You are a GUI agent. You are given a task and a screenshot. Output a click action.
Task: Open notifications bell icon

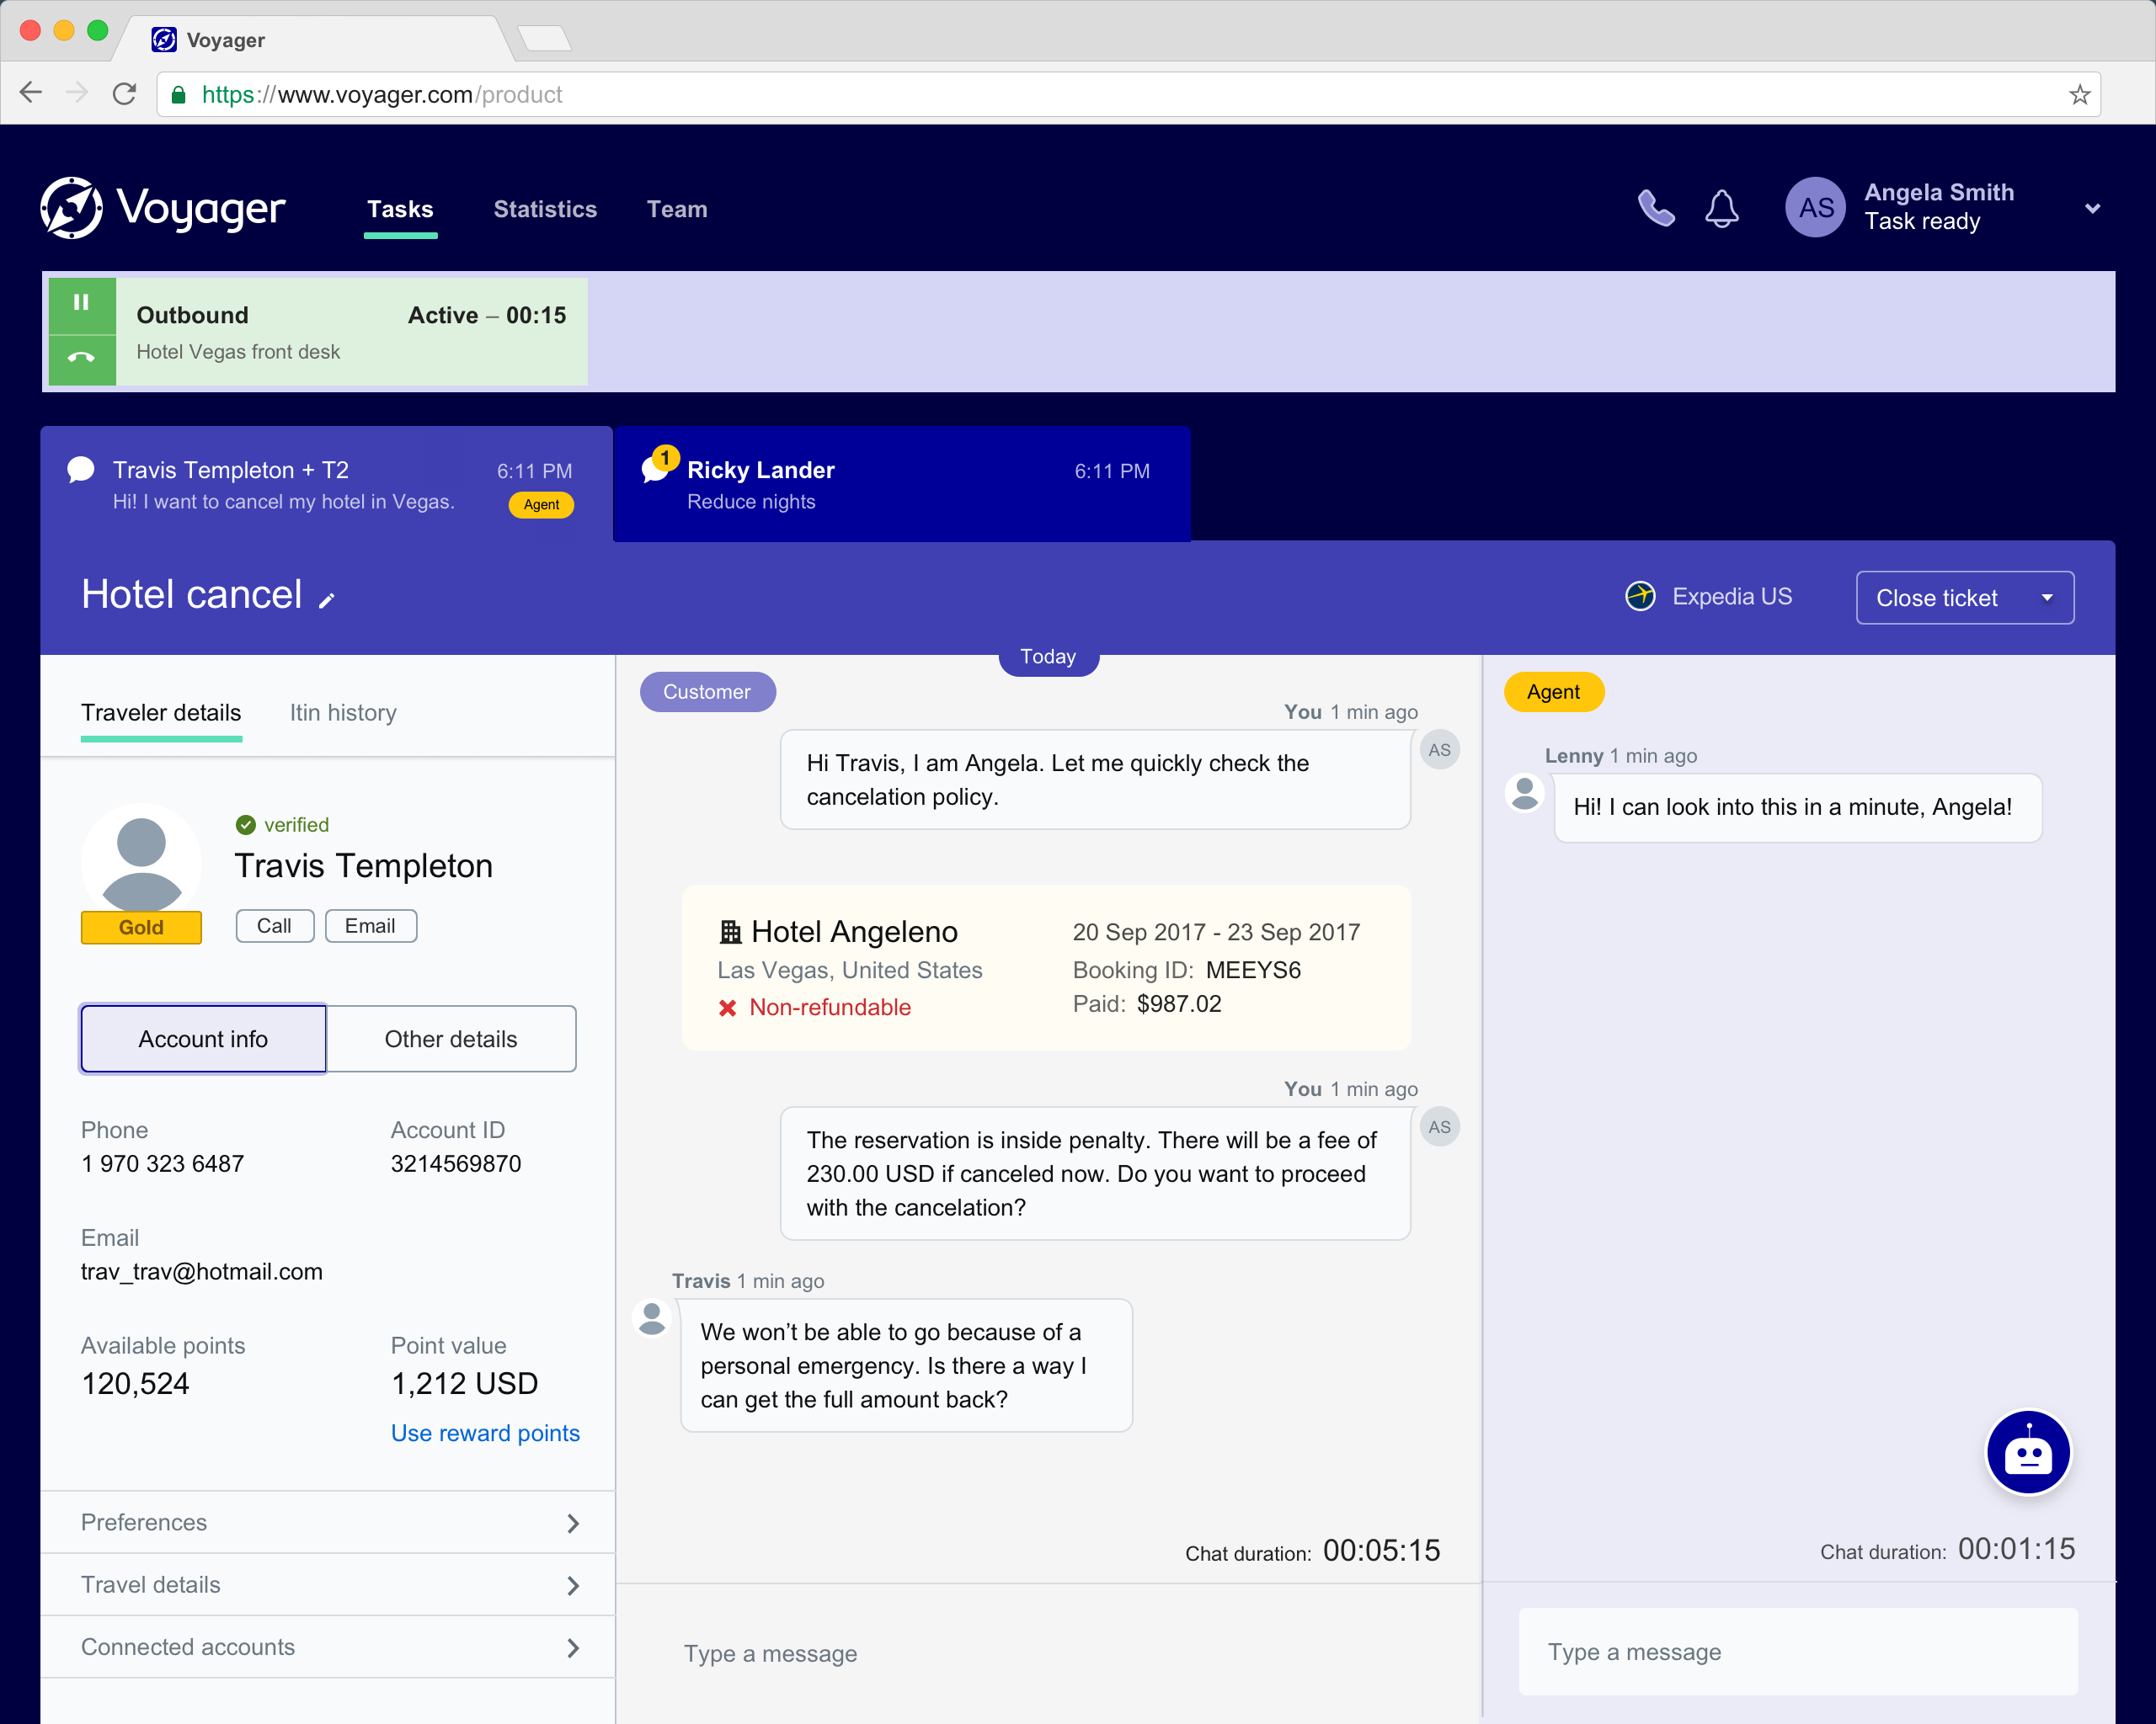pos(1721,209)
